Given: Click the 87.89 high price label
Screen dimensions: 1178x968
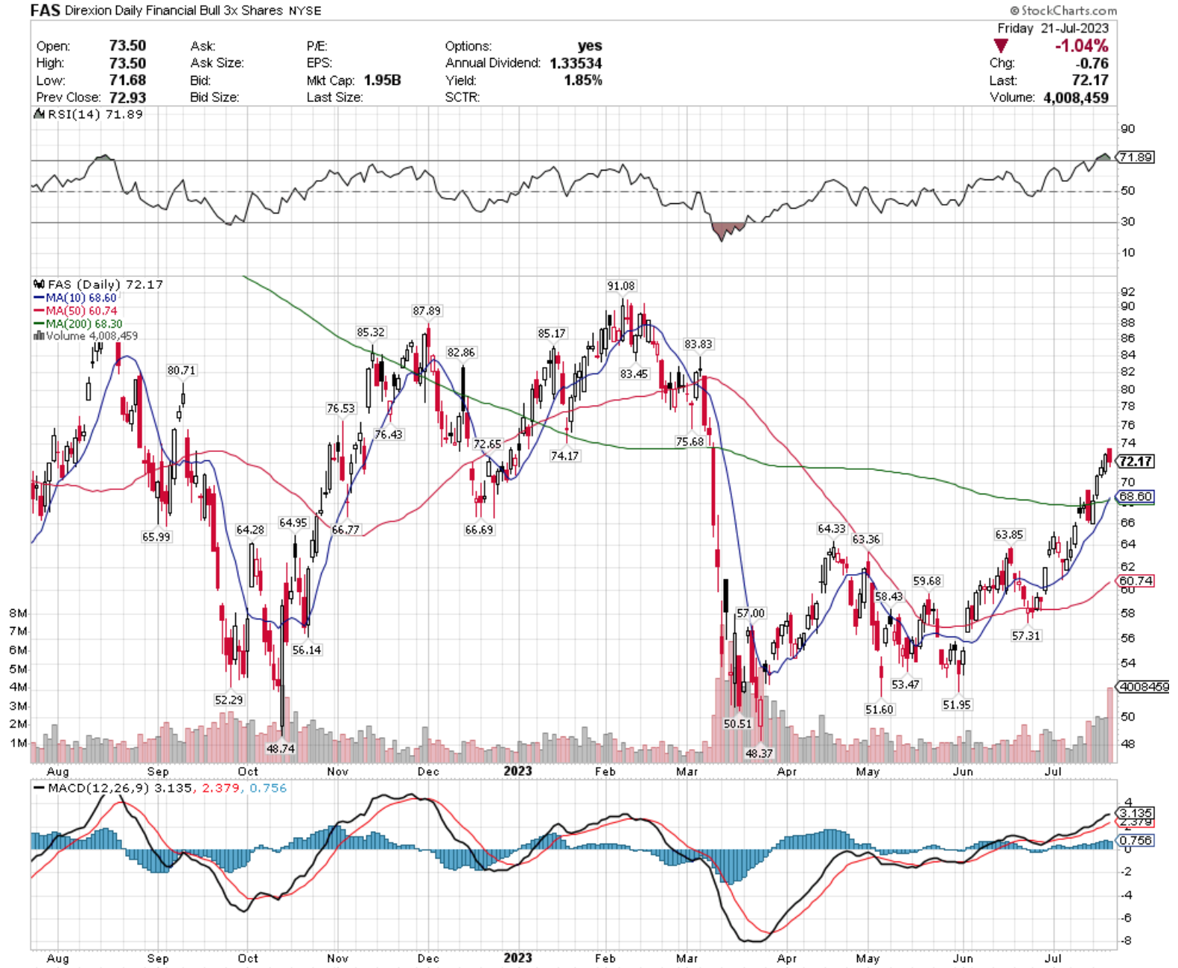Looking at the screenshot, I should click(x=427, y=311).
